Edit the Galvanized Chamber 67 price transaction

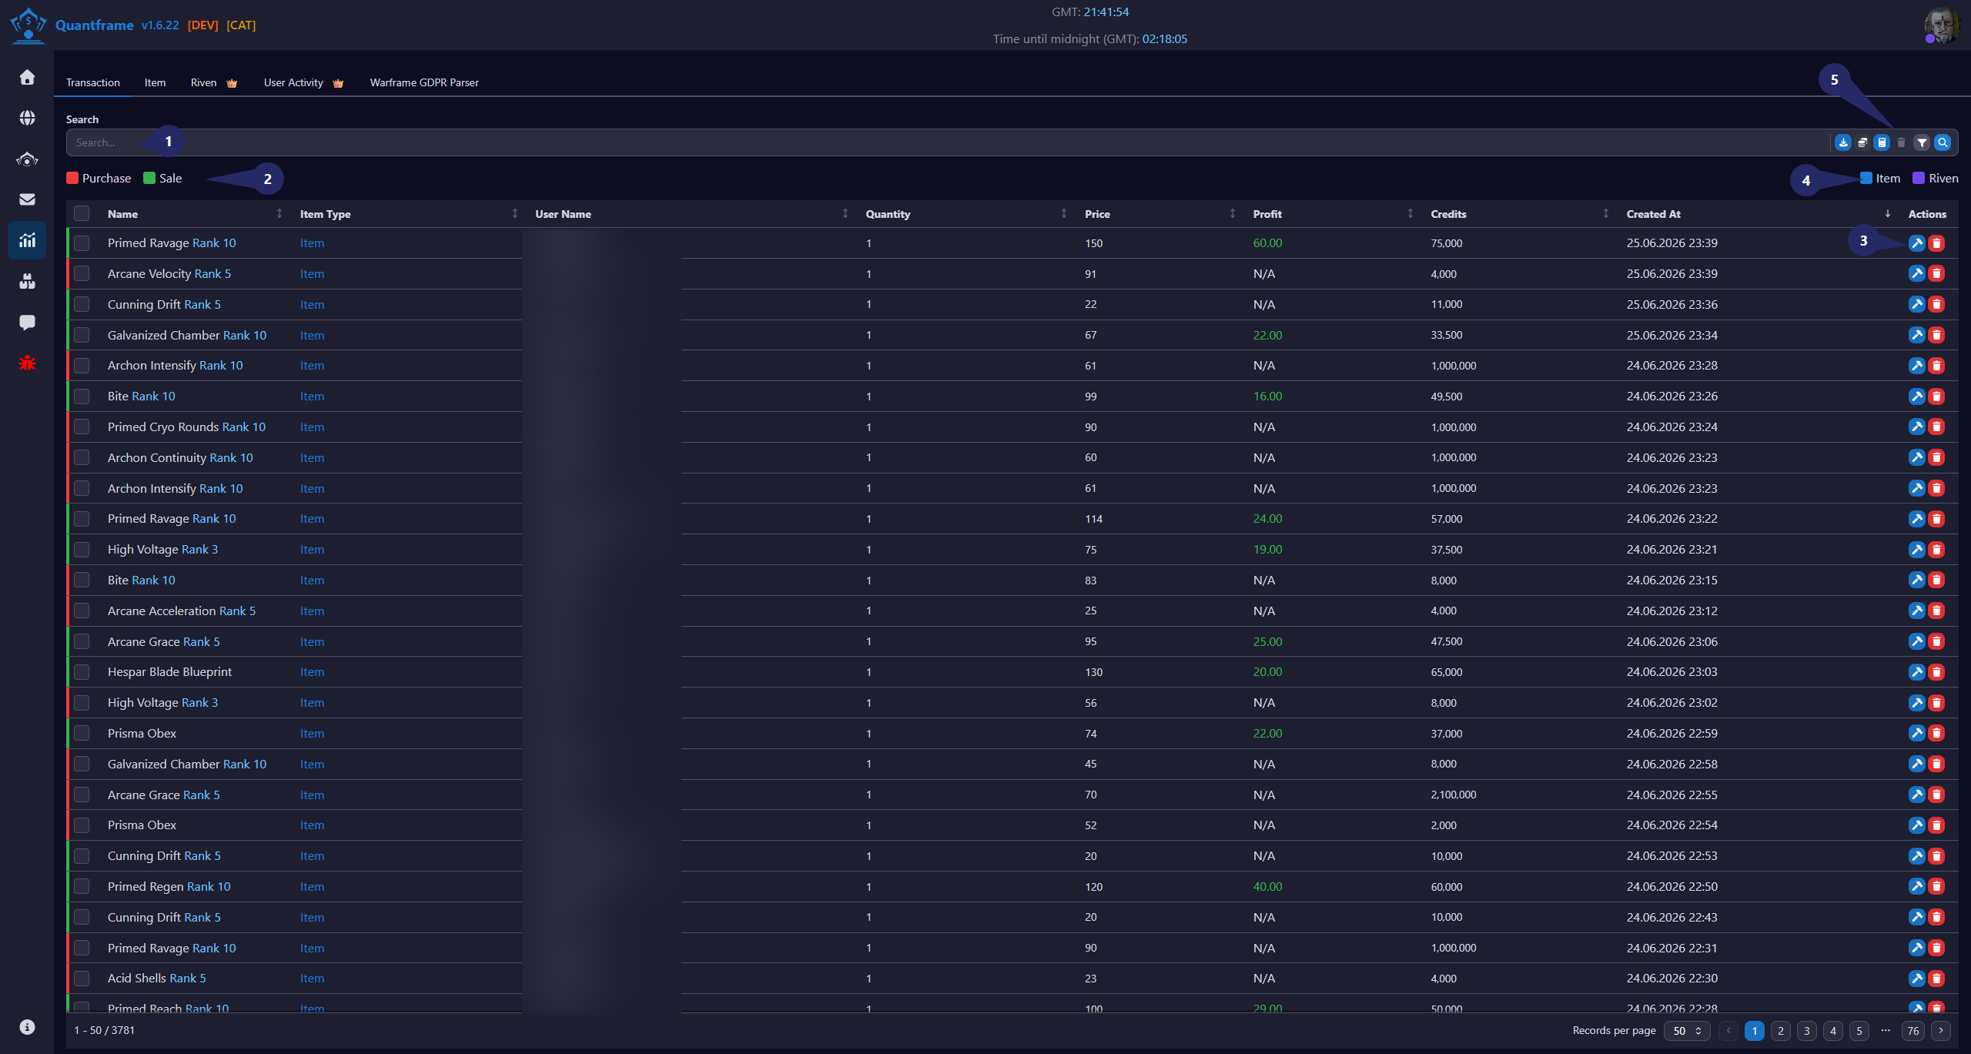(x=1916, y=335)
